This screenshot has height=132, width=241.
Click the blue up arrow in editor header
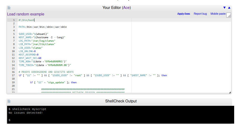[229, 8]
